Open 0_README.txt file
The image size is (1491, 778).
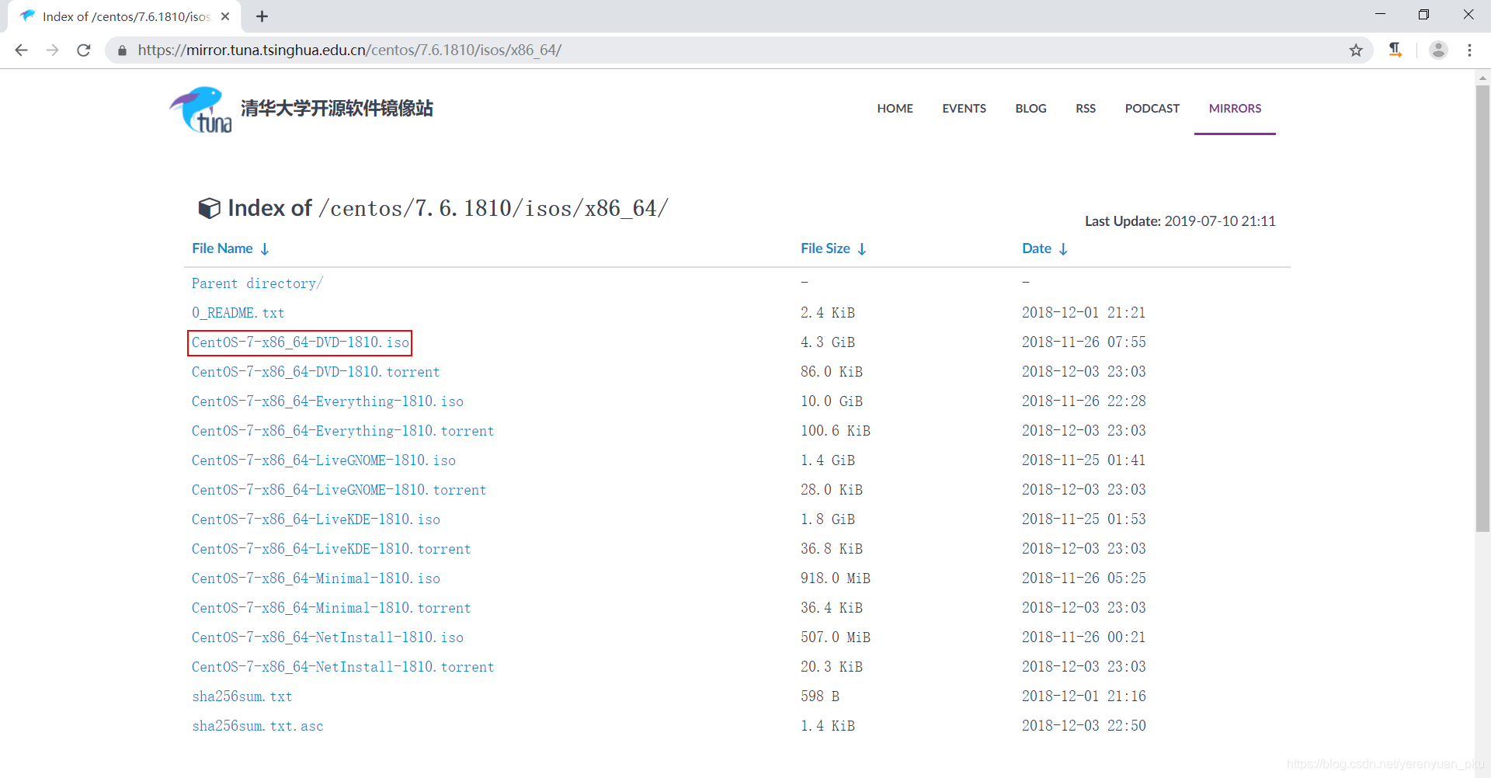pyautogui.click(x=238, y=313)
